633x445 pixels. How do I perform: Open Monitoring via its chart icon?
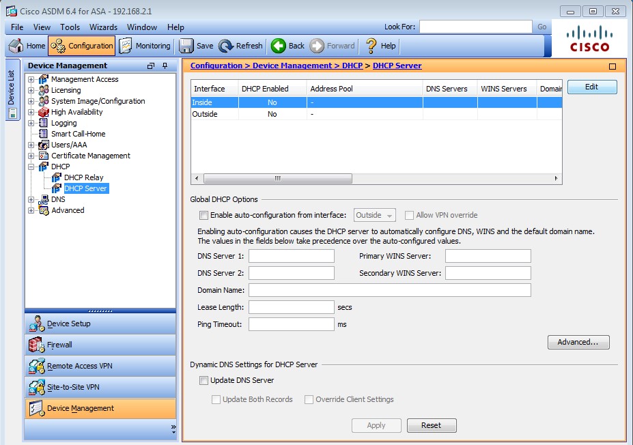[126, 46]
